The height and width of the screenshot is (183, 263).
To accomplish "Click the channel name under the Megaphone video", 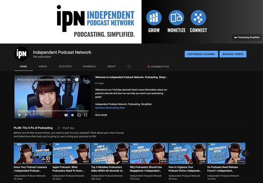I will click(146, 176).
